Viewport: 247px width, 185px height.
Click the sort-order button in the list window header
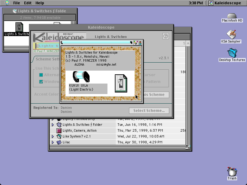click(188, 43)
